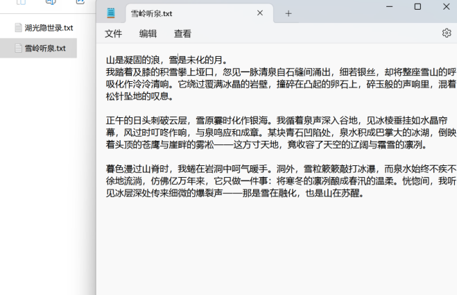Click the line starting 徐地流淌
The width and height of the screenshot is (457, 295).
(281, 181)
